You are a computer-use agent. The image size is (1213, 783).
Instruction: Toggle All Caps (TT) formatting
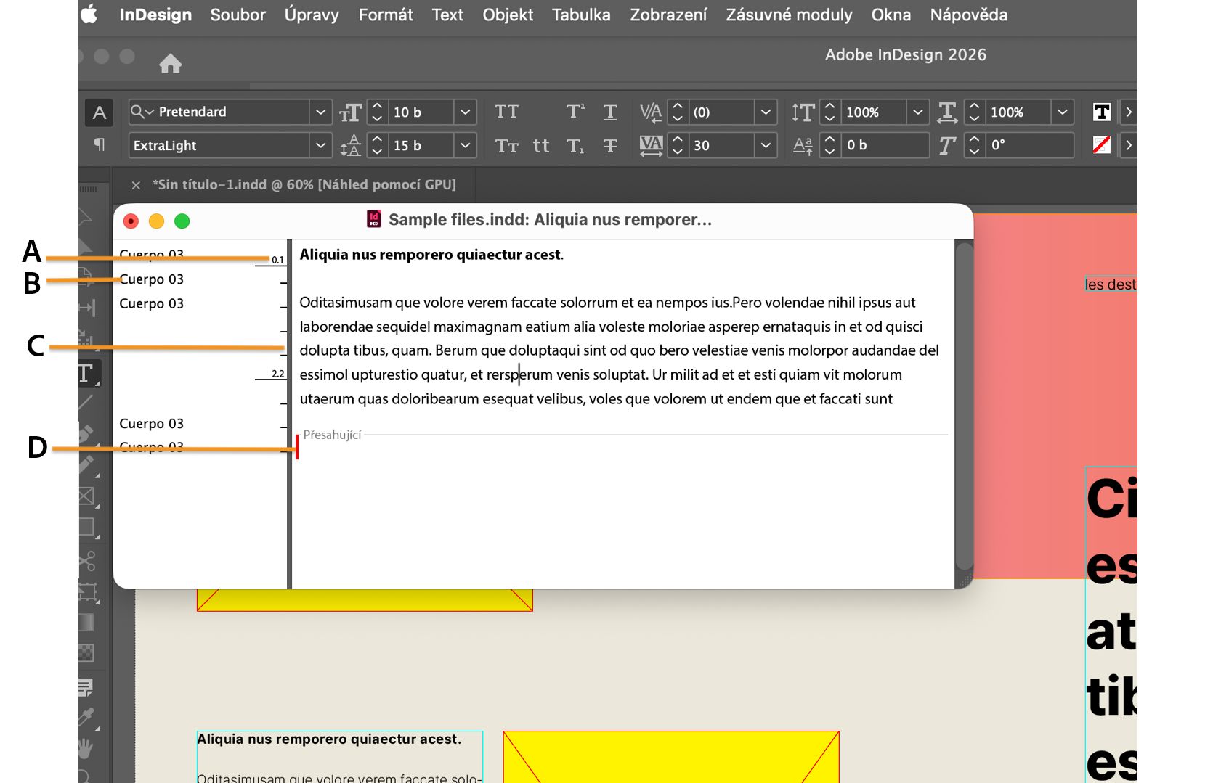click(507, 112)
